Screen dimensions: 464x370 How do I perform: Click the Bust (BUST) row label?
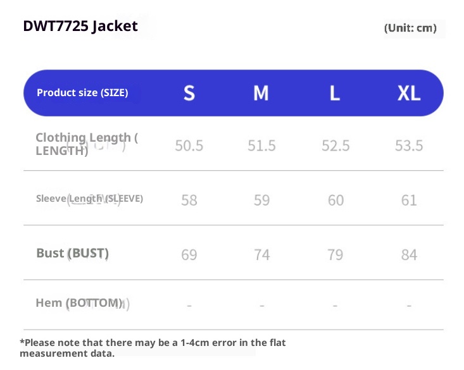(72, 253)
